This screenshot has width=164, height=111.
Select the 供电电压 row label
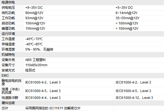[8, 8]
